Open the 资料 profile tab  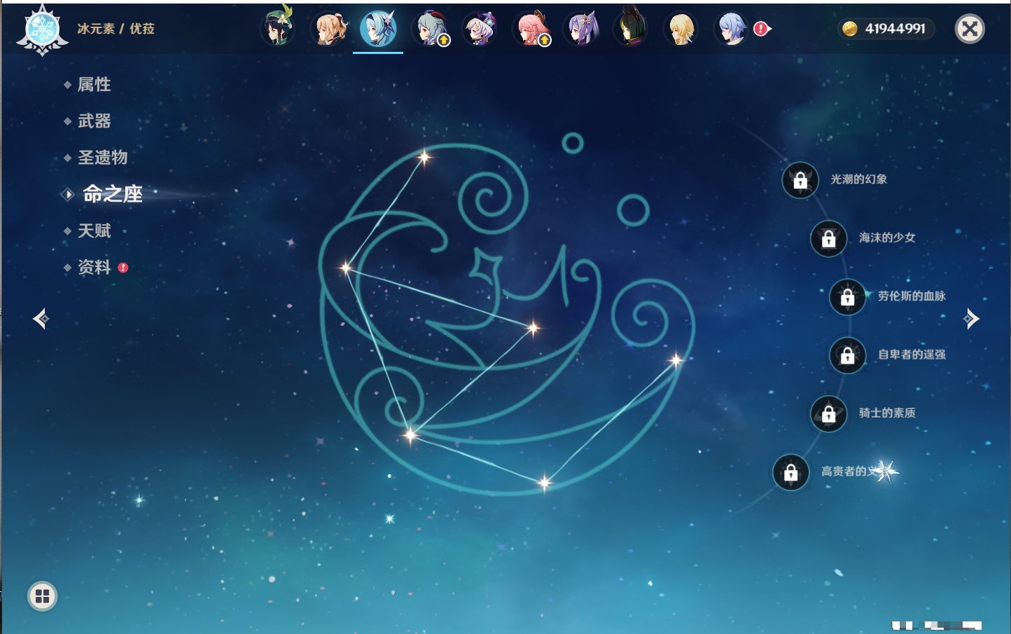(x=94, y=267)
